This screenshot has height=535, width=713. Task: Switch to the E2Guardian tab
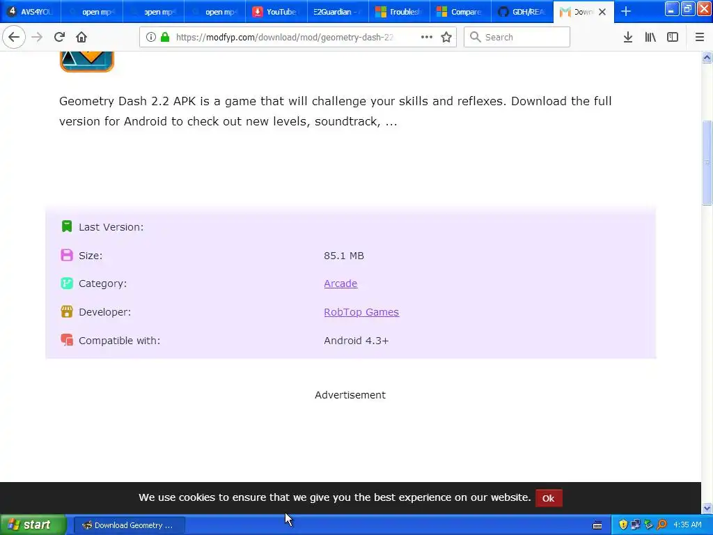[x=338, y=12]
